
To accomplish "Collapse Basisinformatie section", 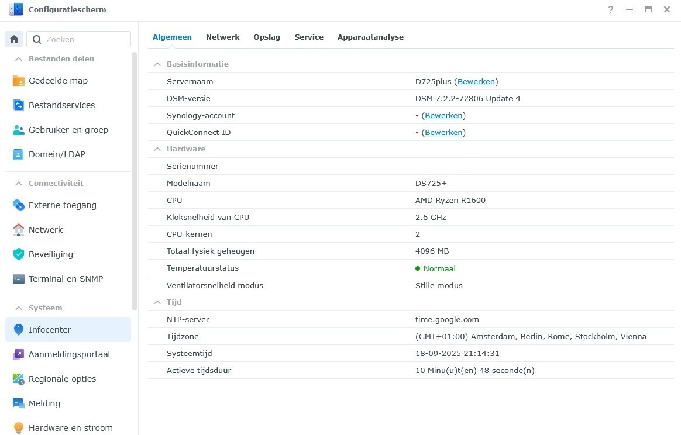I will (157, 64).
